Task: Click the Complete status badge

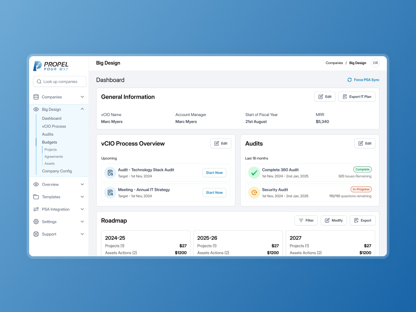Action: (362, 170)
